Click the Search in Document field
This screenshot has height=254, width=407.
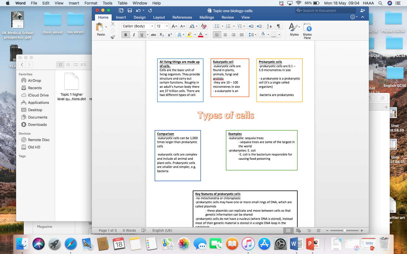[325, 10]
